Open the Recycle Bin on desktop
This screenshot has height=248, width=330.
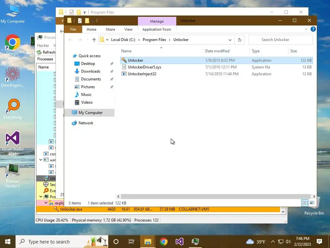pyautogui.click(x=314, y=206)
